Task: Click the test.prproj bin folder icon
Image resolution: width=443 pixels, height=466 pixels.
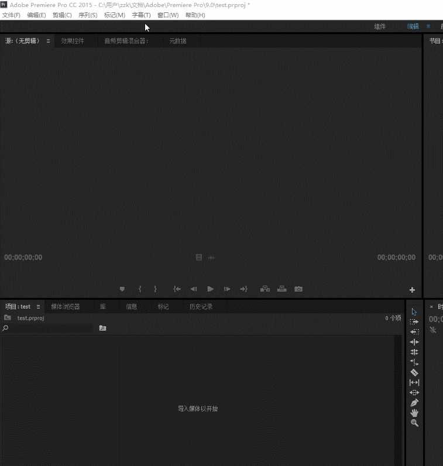Action: [8, 318]
